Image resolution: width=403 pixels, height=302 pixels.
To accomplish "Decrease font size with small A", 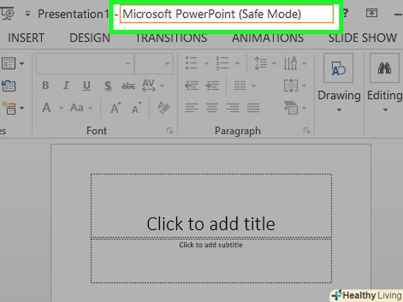I will 137,108.
